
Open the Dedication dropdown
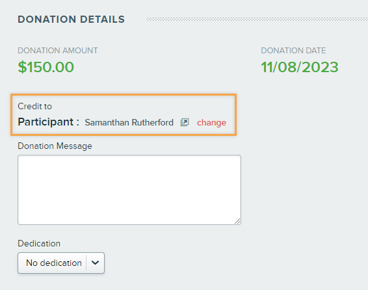(61, 263)
